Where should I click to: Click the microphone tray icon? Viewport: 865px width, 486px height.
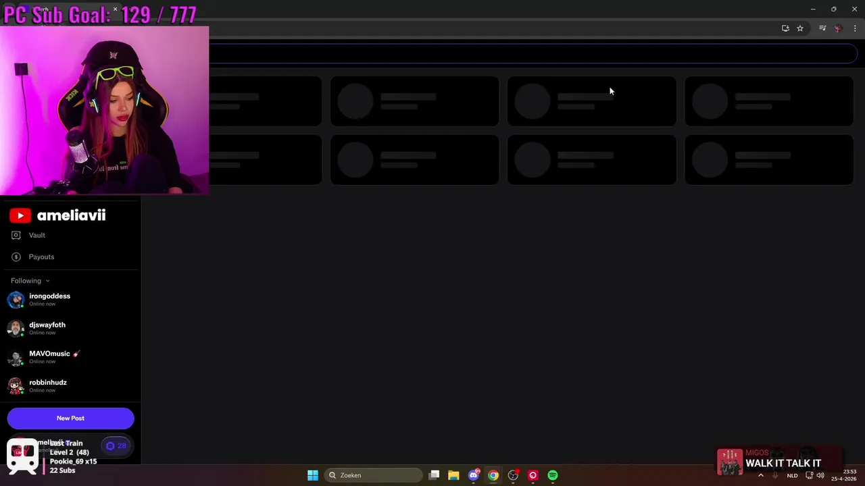coord(775,475)
